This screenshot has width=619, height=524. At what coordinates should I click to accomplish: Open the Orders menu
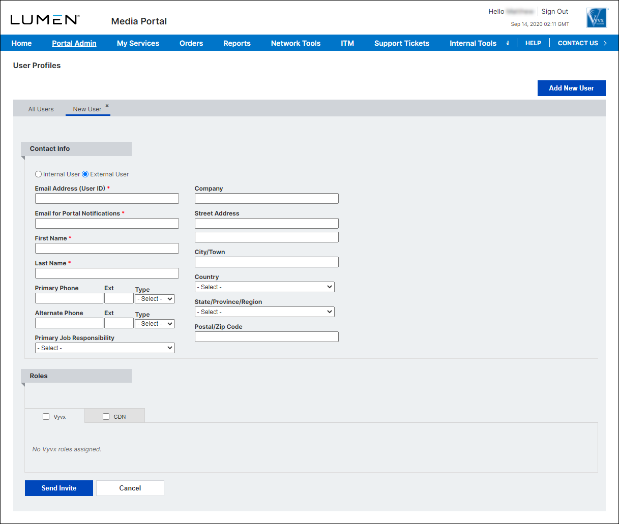(191, 43)
